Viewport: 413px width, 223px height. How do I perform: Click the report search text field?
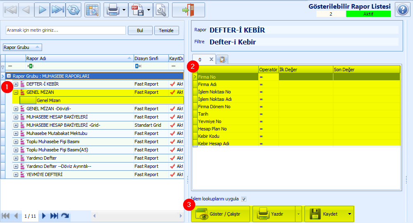66,30
